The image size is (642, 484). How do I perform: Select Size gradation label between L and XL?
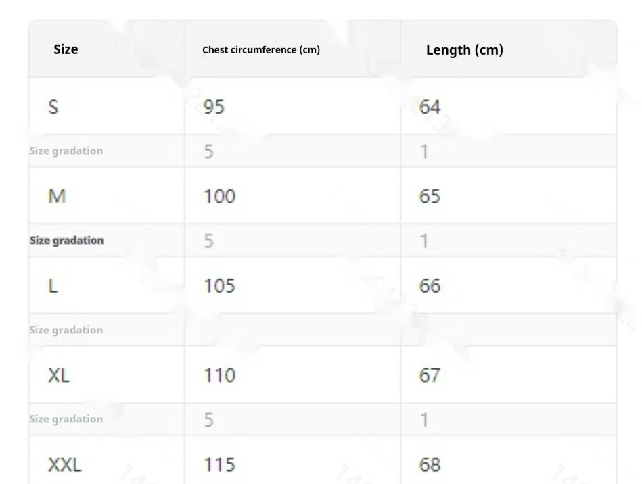click(66, 330)
